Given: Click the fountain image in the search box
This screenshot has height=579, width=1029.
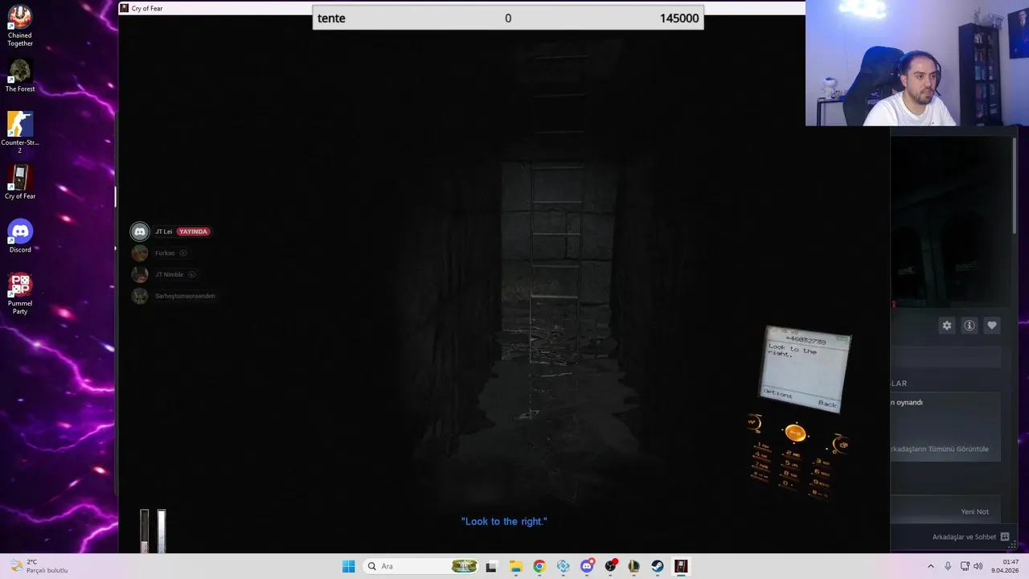Looking at the screenshot, I should pos(464,566).
